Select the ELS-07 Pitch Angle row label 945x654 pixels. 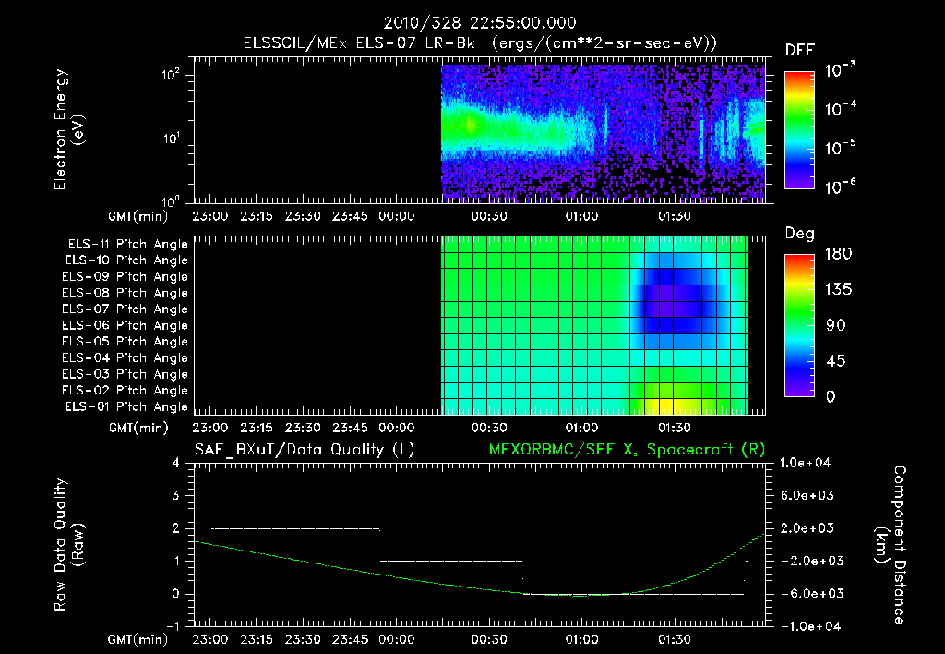[x=126, y=309]
